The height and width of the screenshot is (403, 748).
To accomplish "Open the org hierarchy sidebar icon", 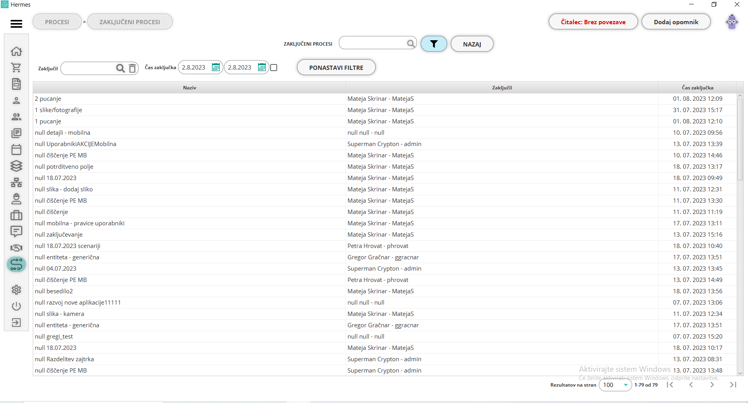I will 16,182.
